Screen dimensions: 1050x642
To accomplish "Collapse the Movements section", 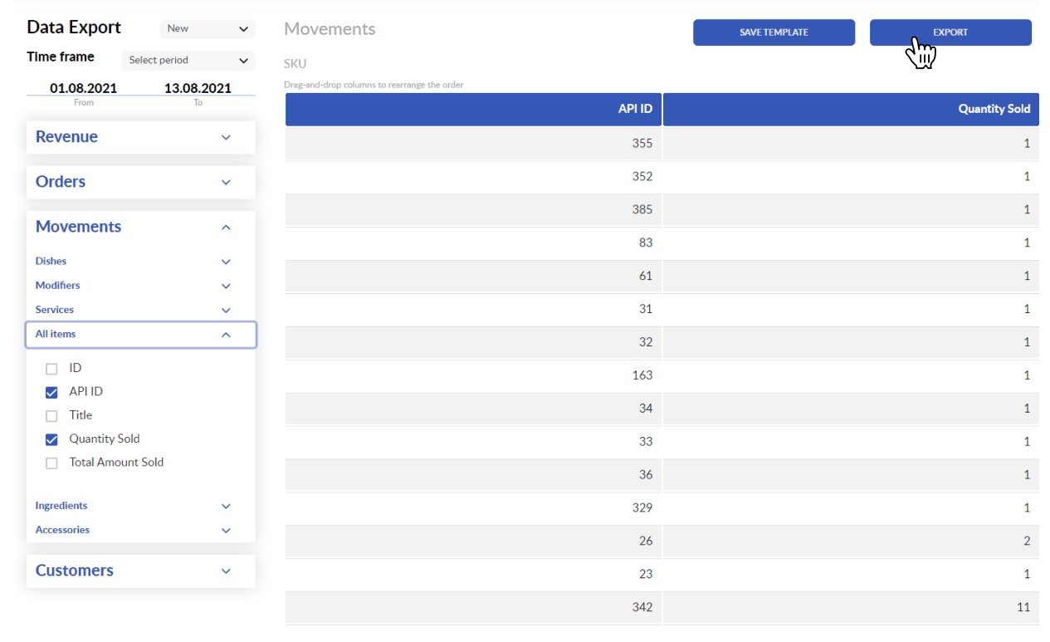I will click(x=141, y=227).
